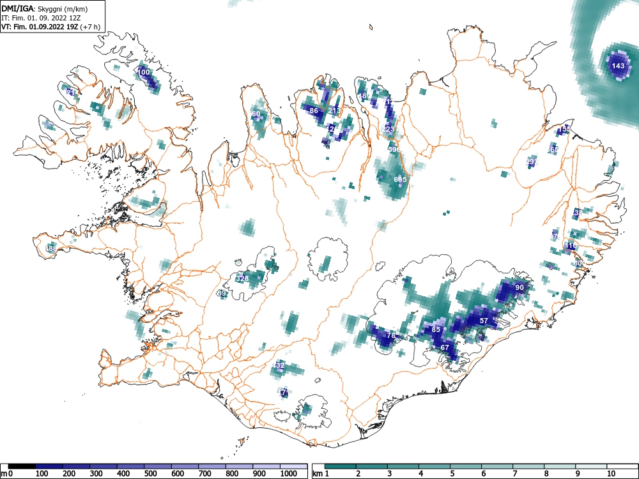Click the 100 value label on the Westfjords map
639x479 pixels.
(143, 73)
